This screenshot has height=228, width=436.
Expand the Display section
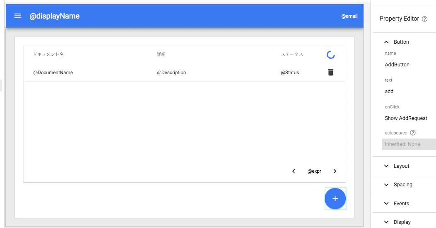[x=386, y=222]
